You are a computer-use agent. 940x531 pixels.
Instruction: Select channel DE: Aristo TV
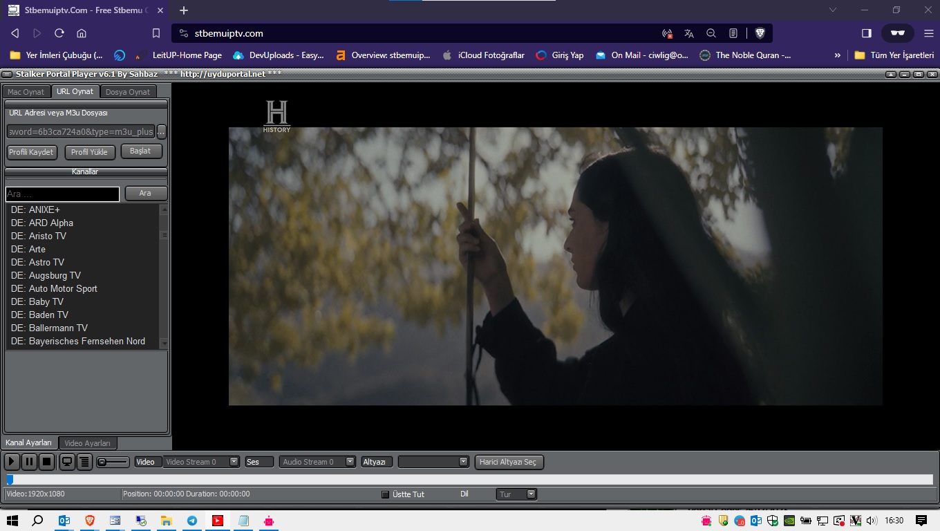pos(82,236)
